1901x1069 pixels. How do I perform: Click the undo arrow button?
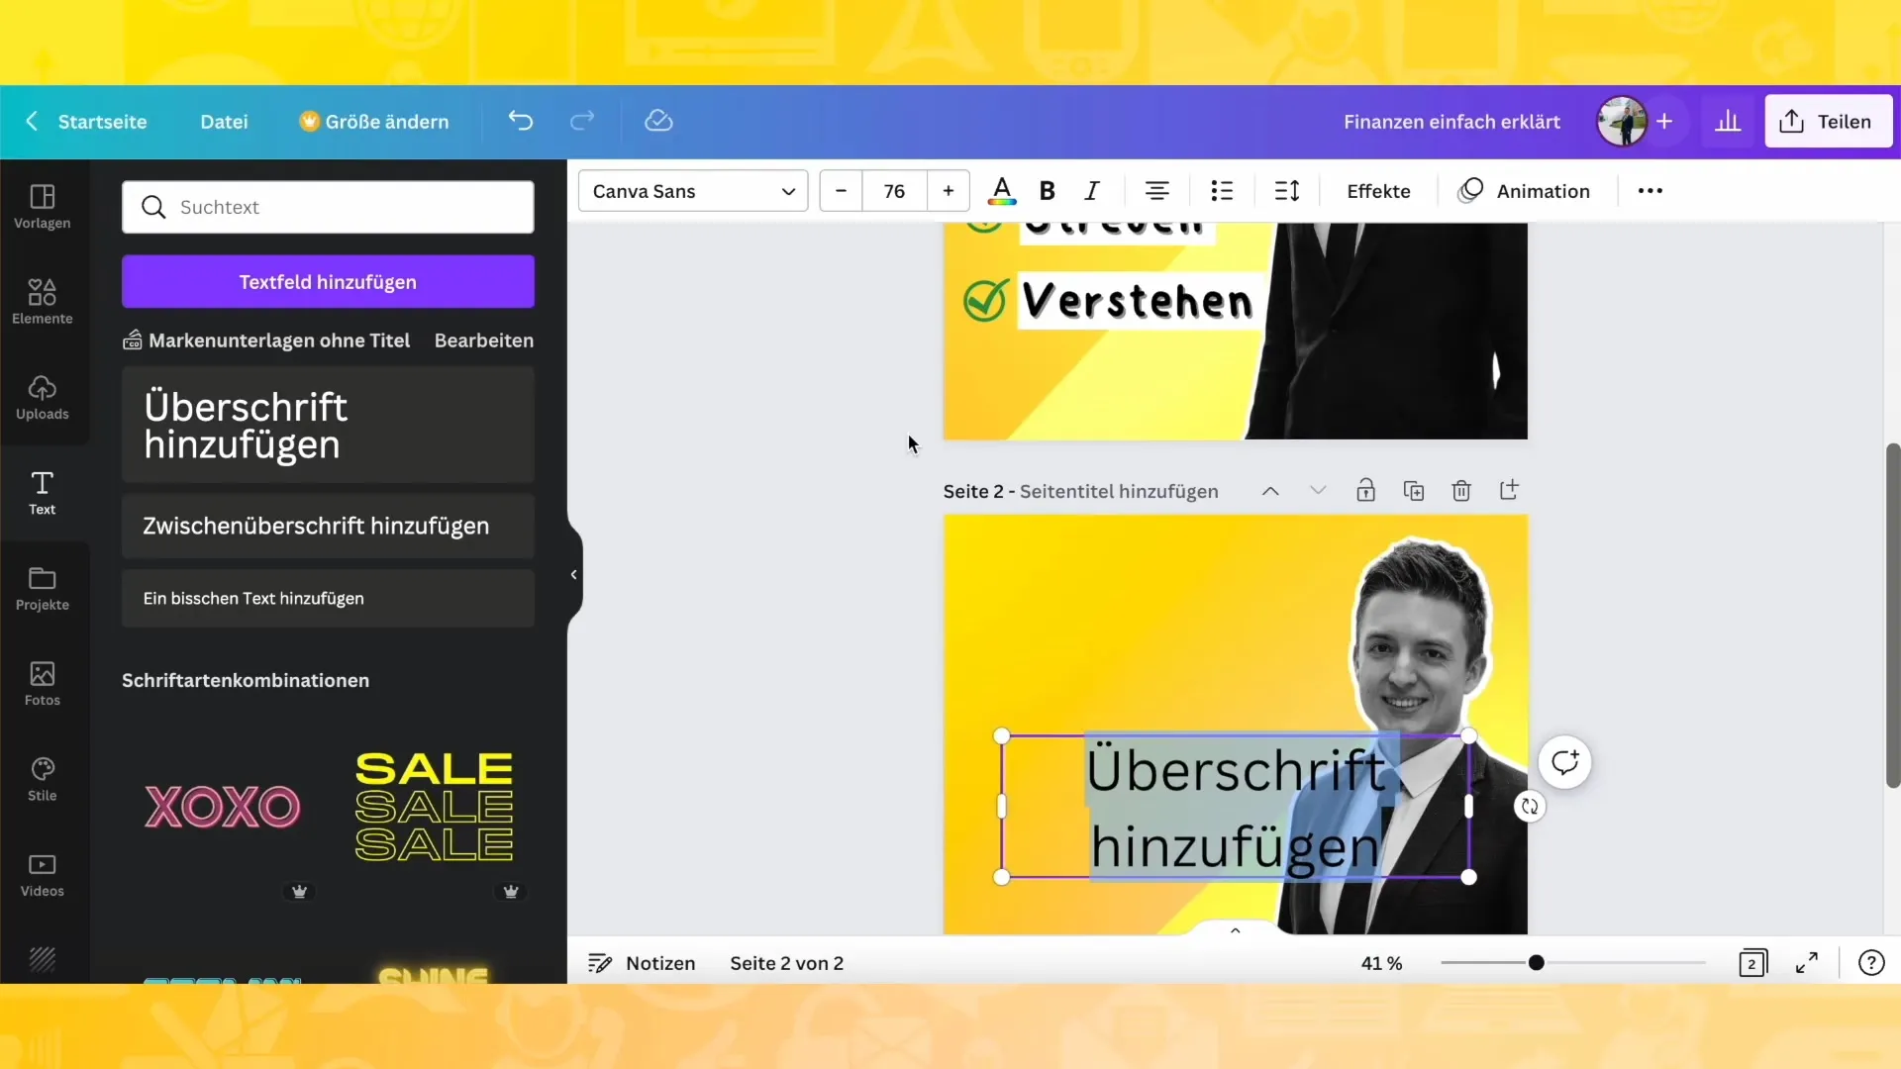(x=521, y=122)
